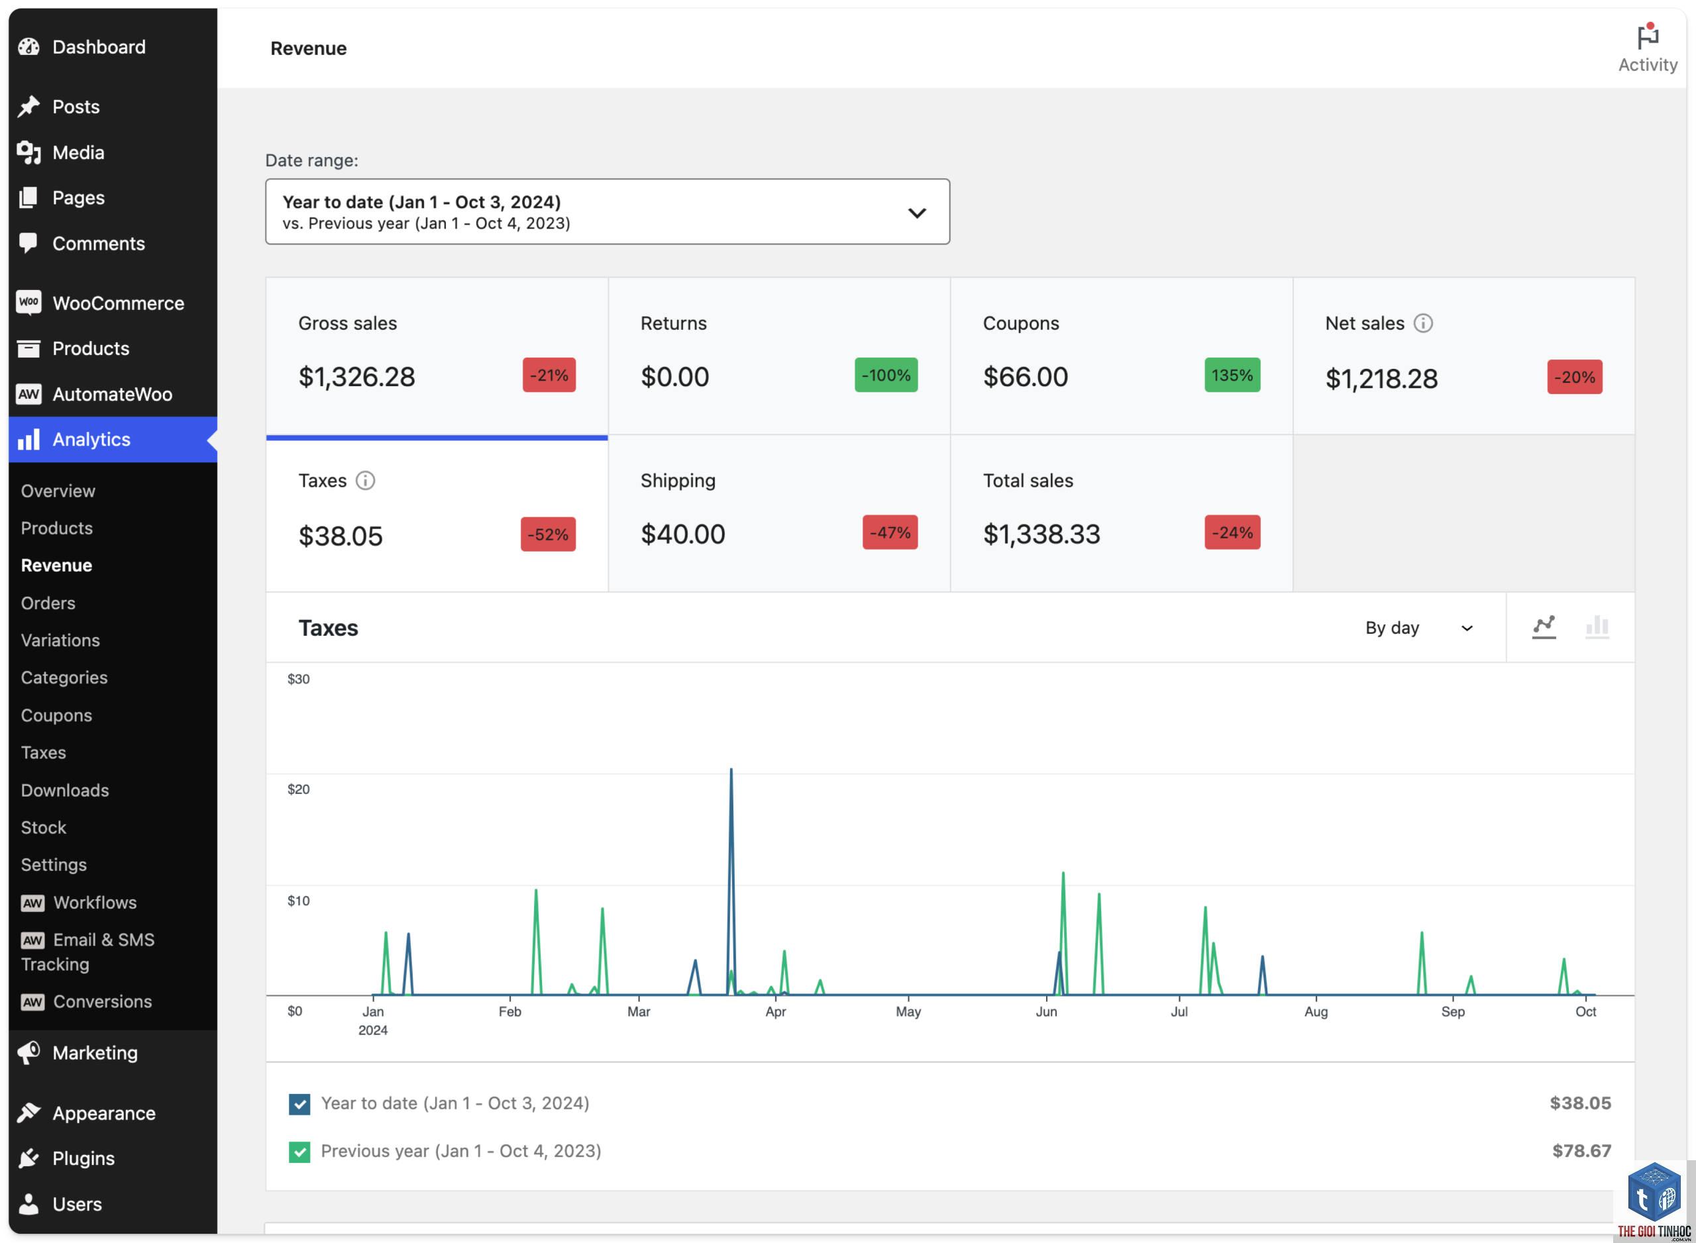Viewport: 1696px width, 1243px height.
Task: Click the Dashboard gauge icon
Action: 28,46
